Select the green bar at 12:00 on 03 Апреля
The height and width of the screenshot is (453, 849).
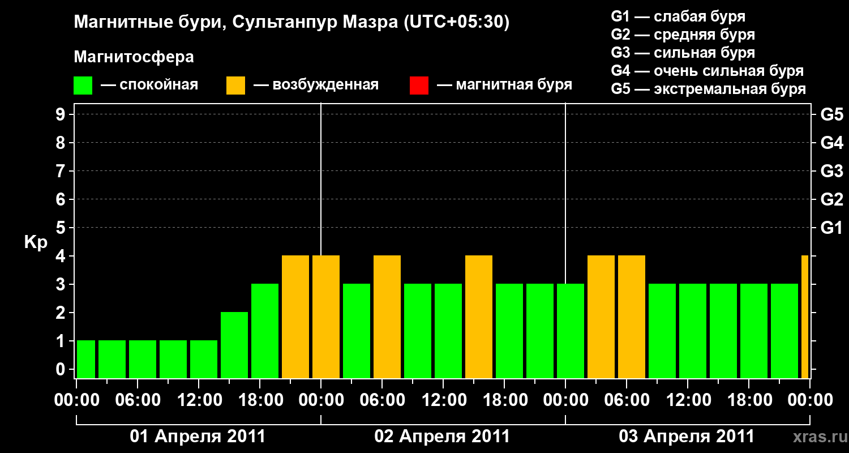pos(693,331)
